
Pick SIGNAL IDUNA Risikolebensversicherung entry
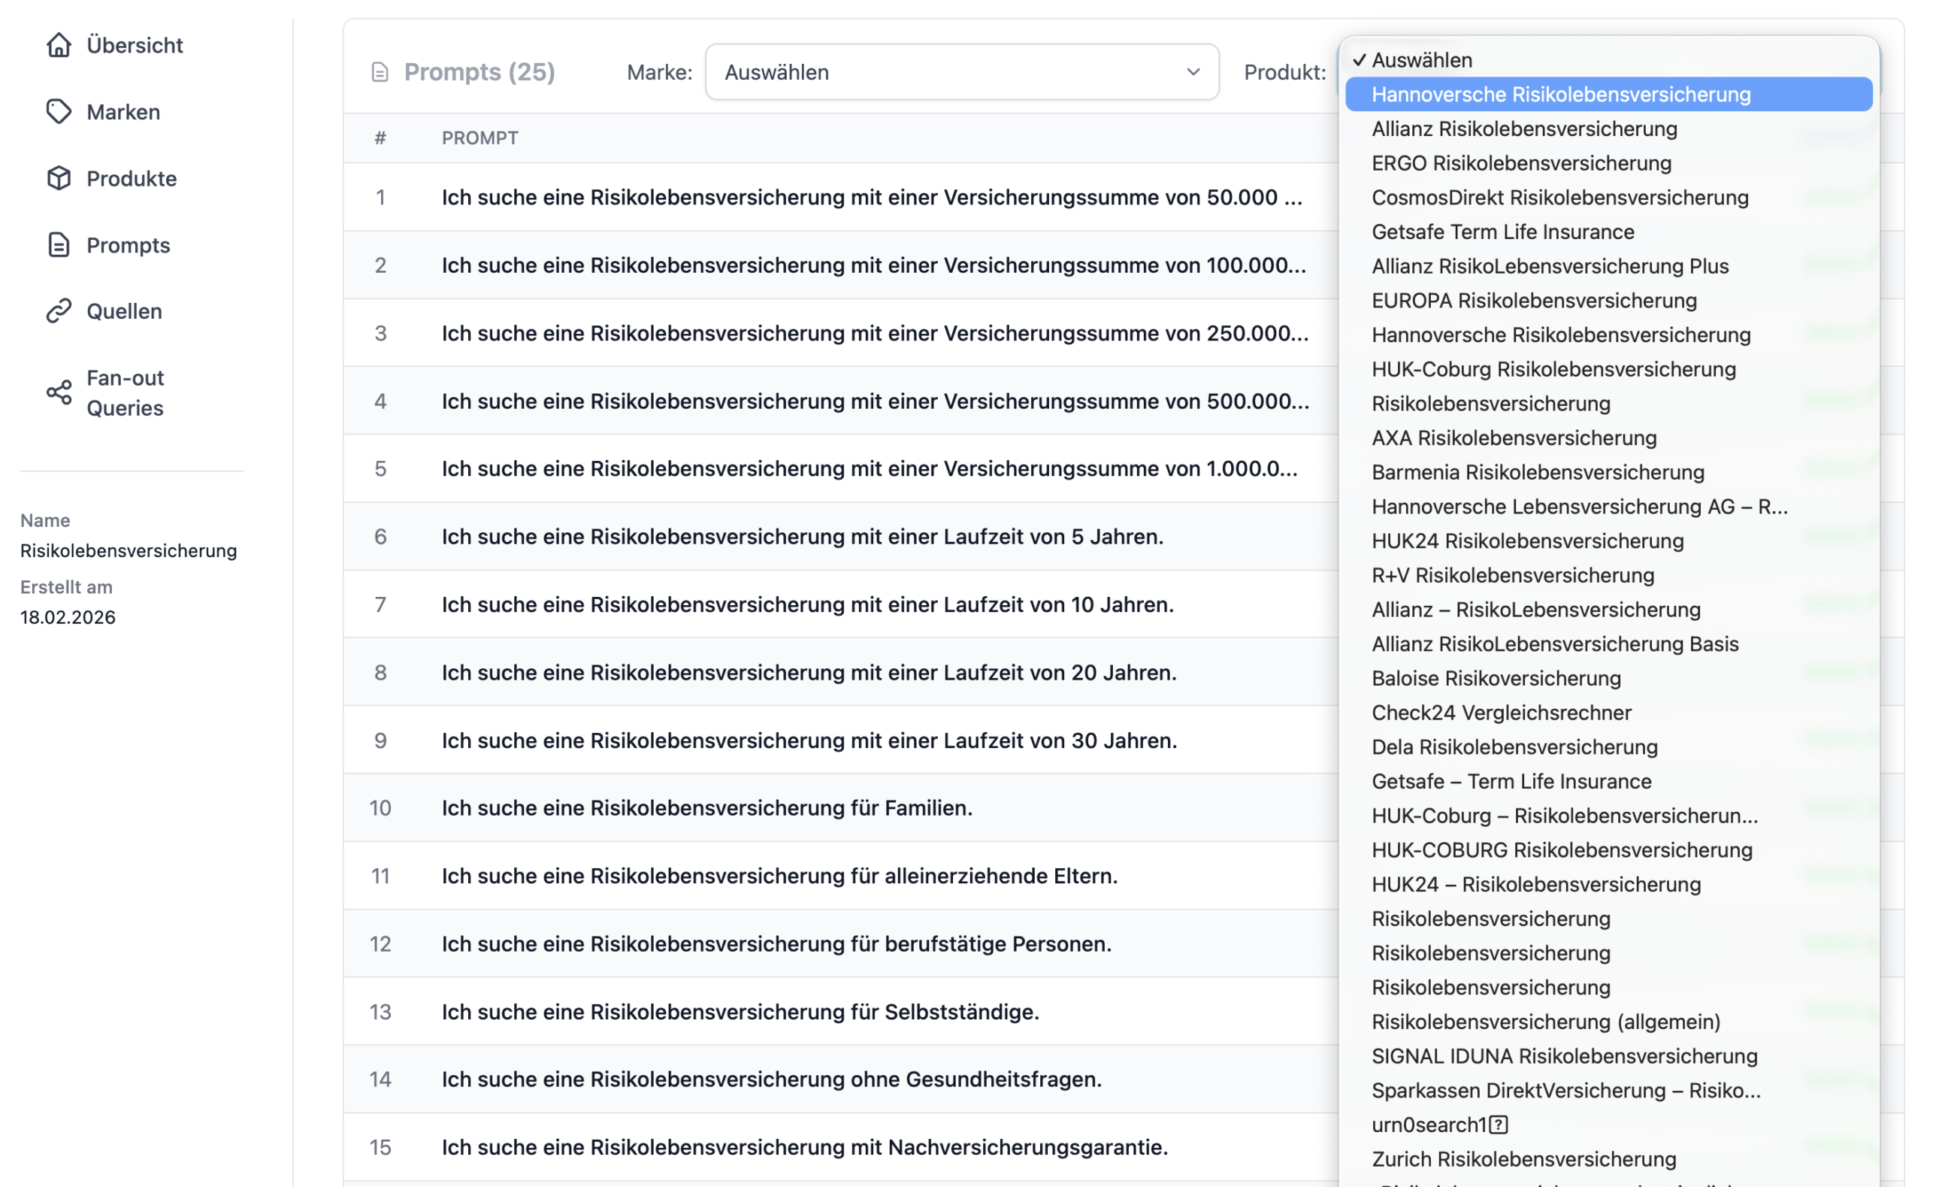[1564, 1056]
